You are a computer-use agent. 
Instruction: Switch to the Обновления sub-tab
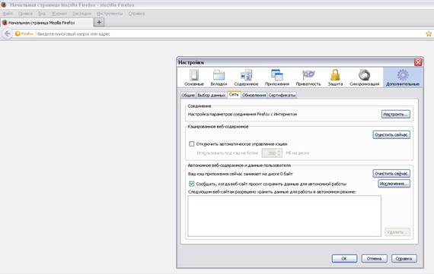click(254, 95)
